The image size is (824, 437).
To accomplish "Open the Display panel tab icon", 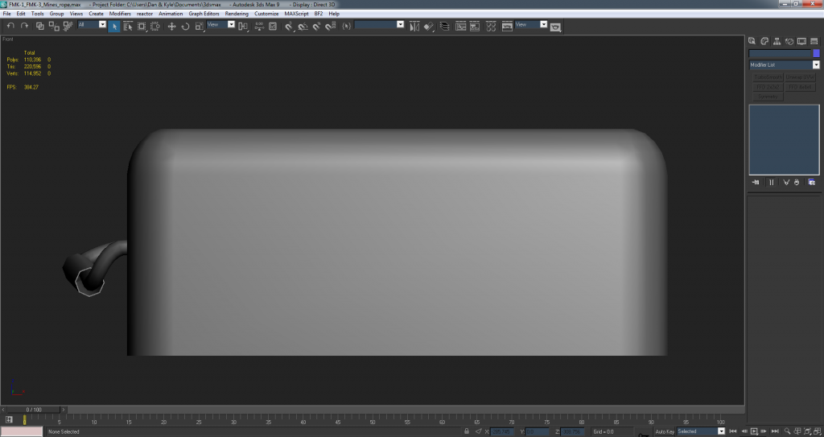I will (x=802, y=41).
